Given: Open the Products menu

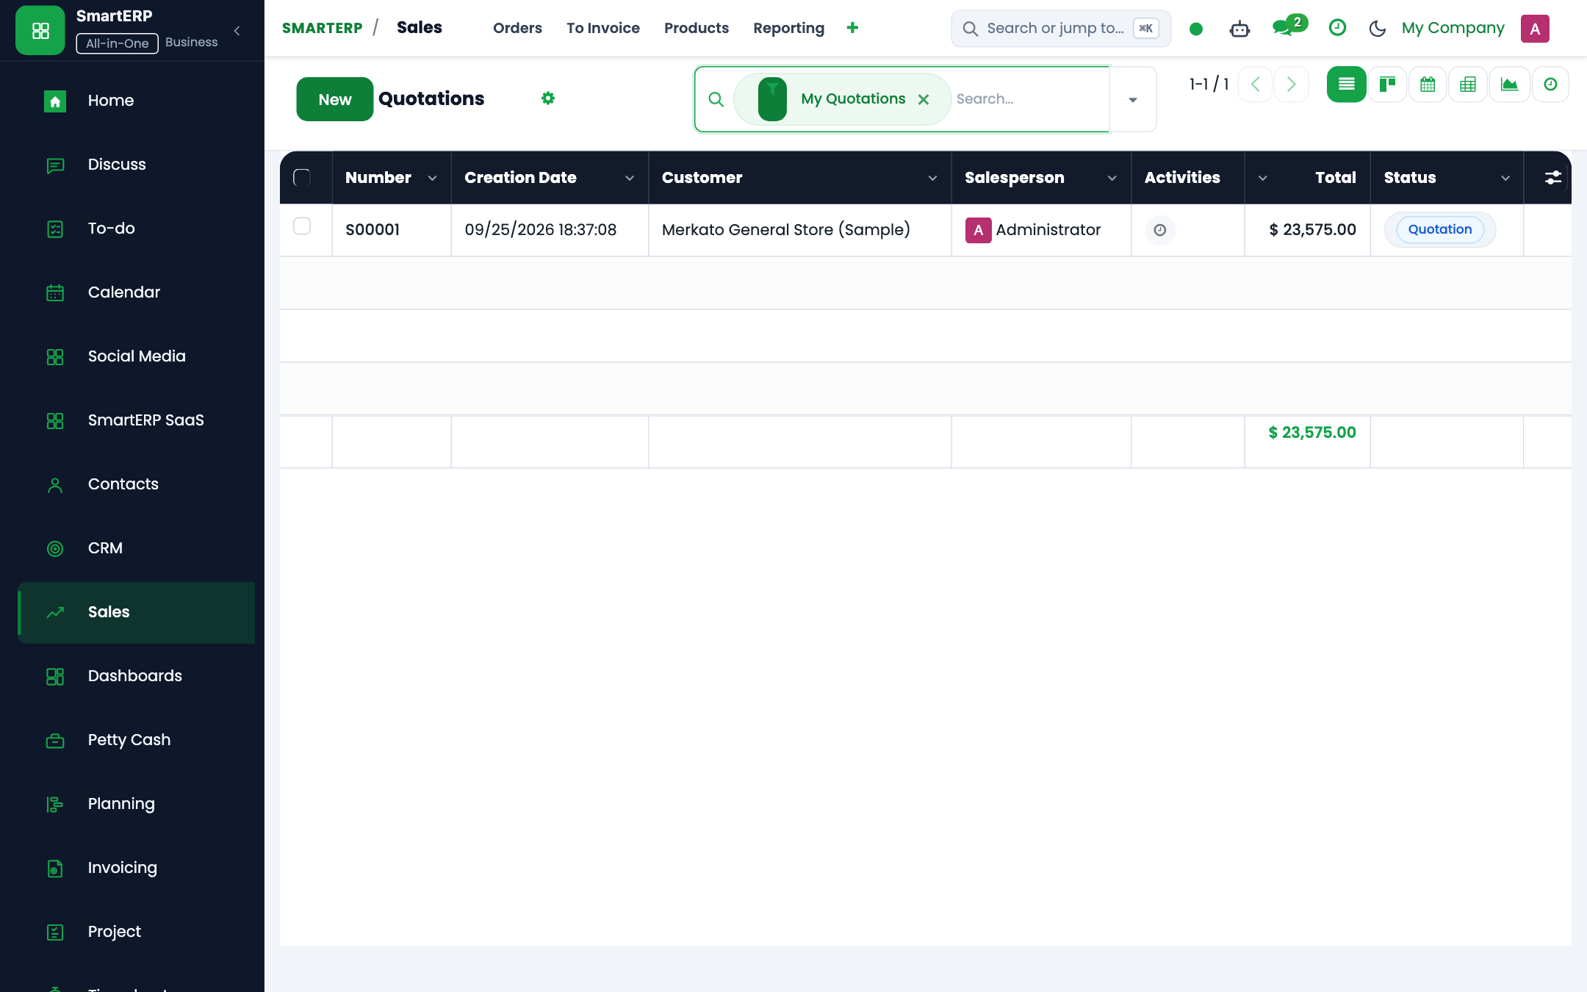Looking at the screenshot, I should coord(696,28).
